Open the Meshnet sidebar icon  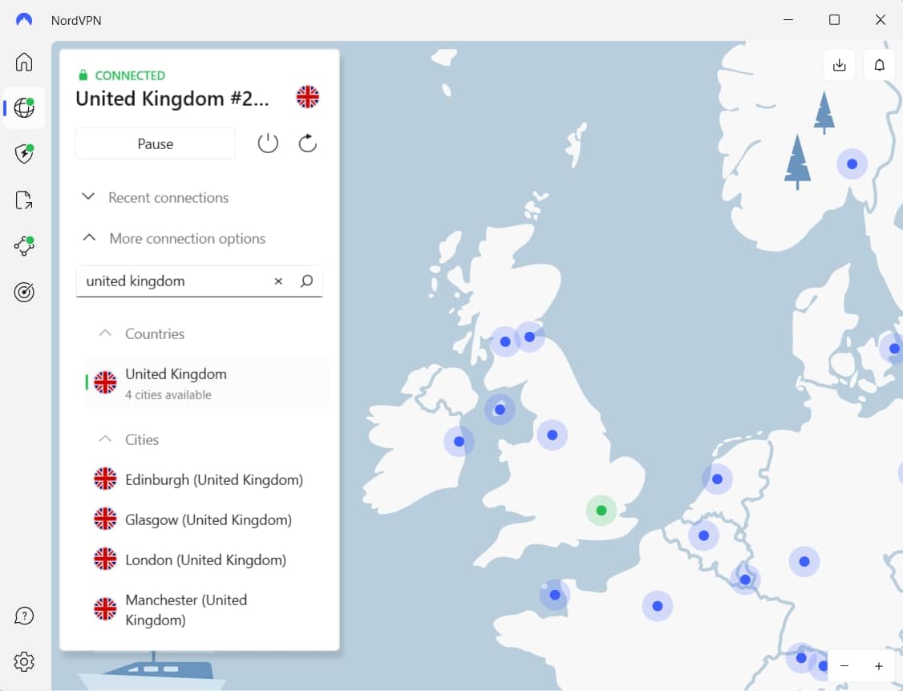pos(24,246)
